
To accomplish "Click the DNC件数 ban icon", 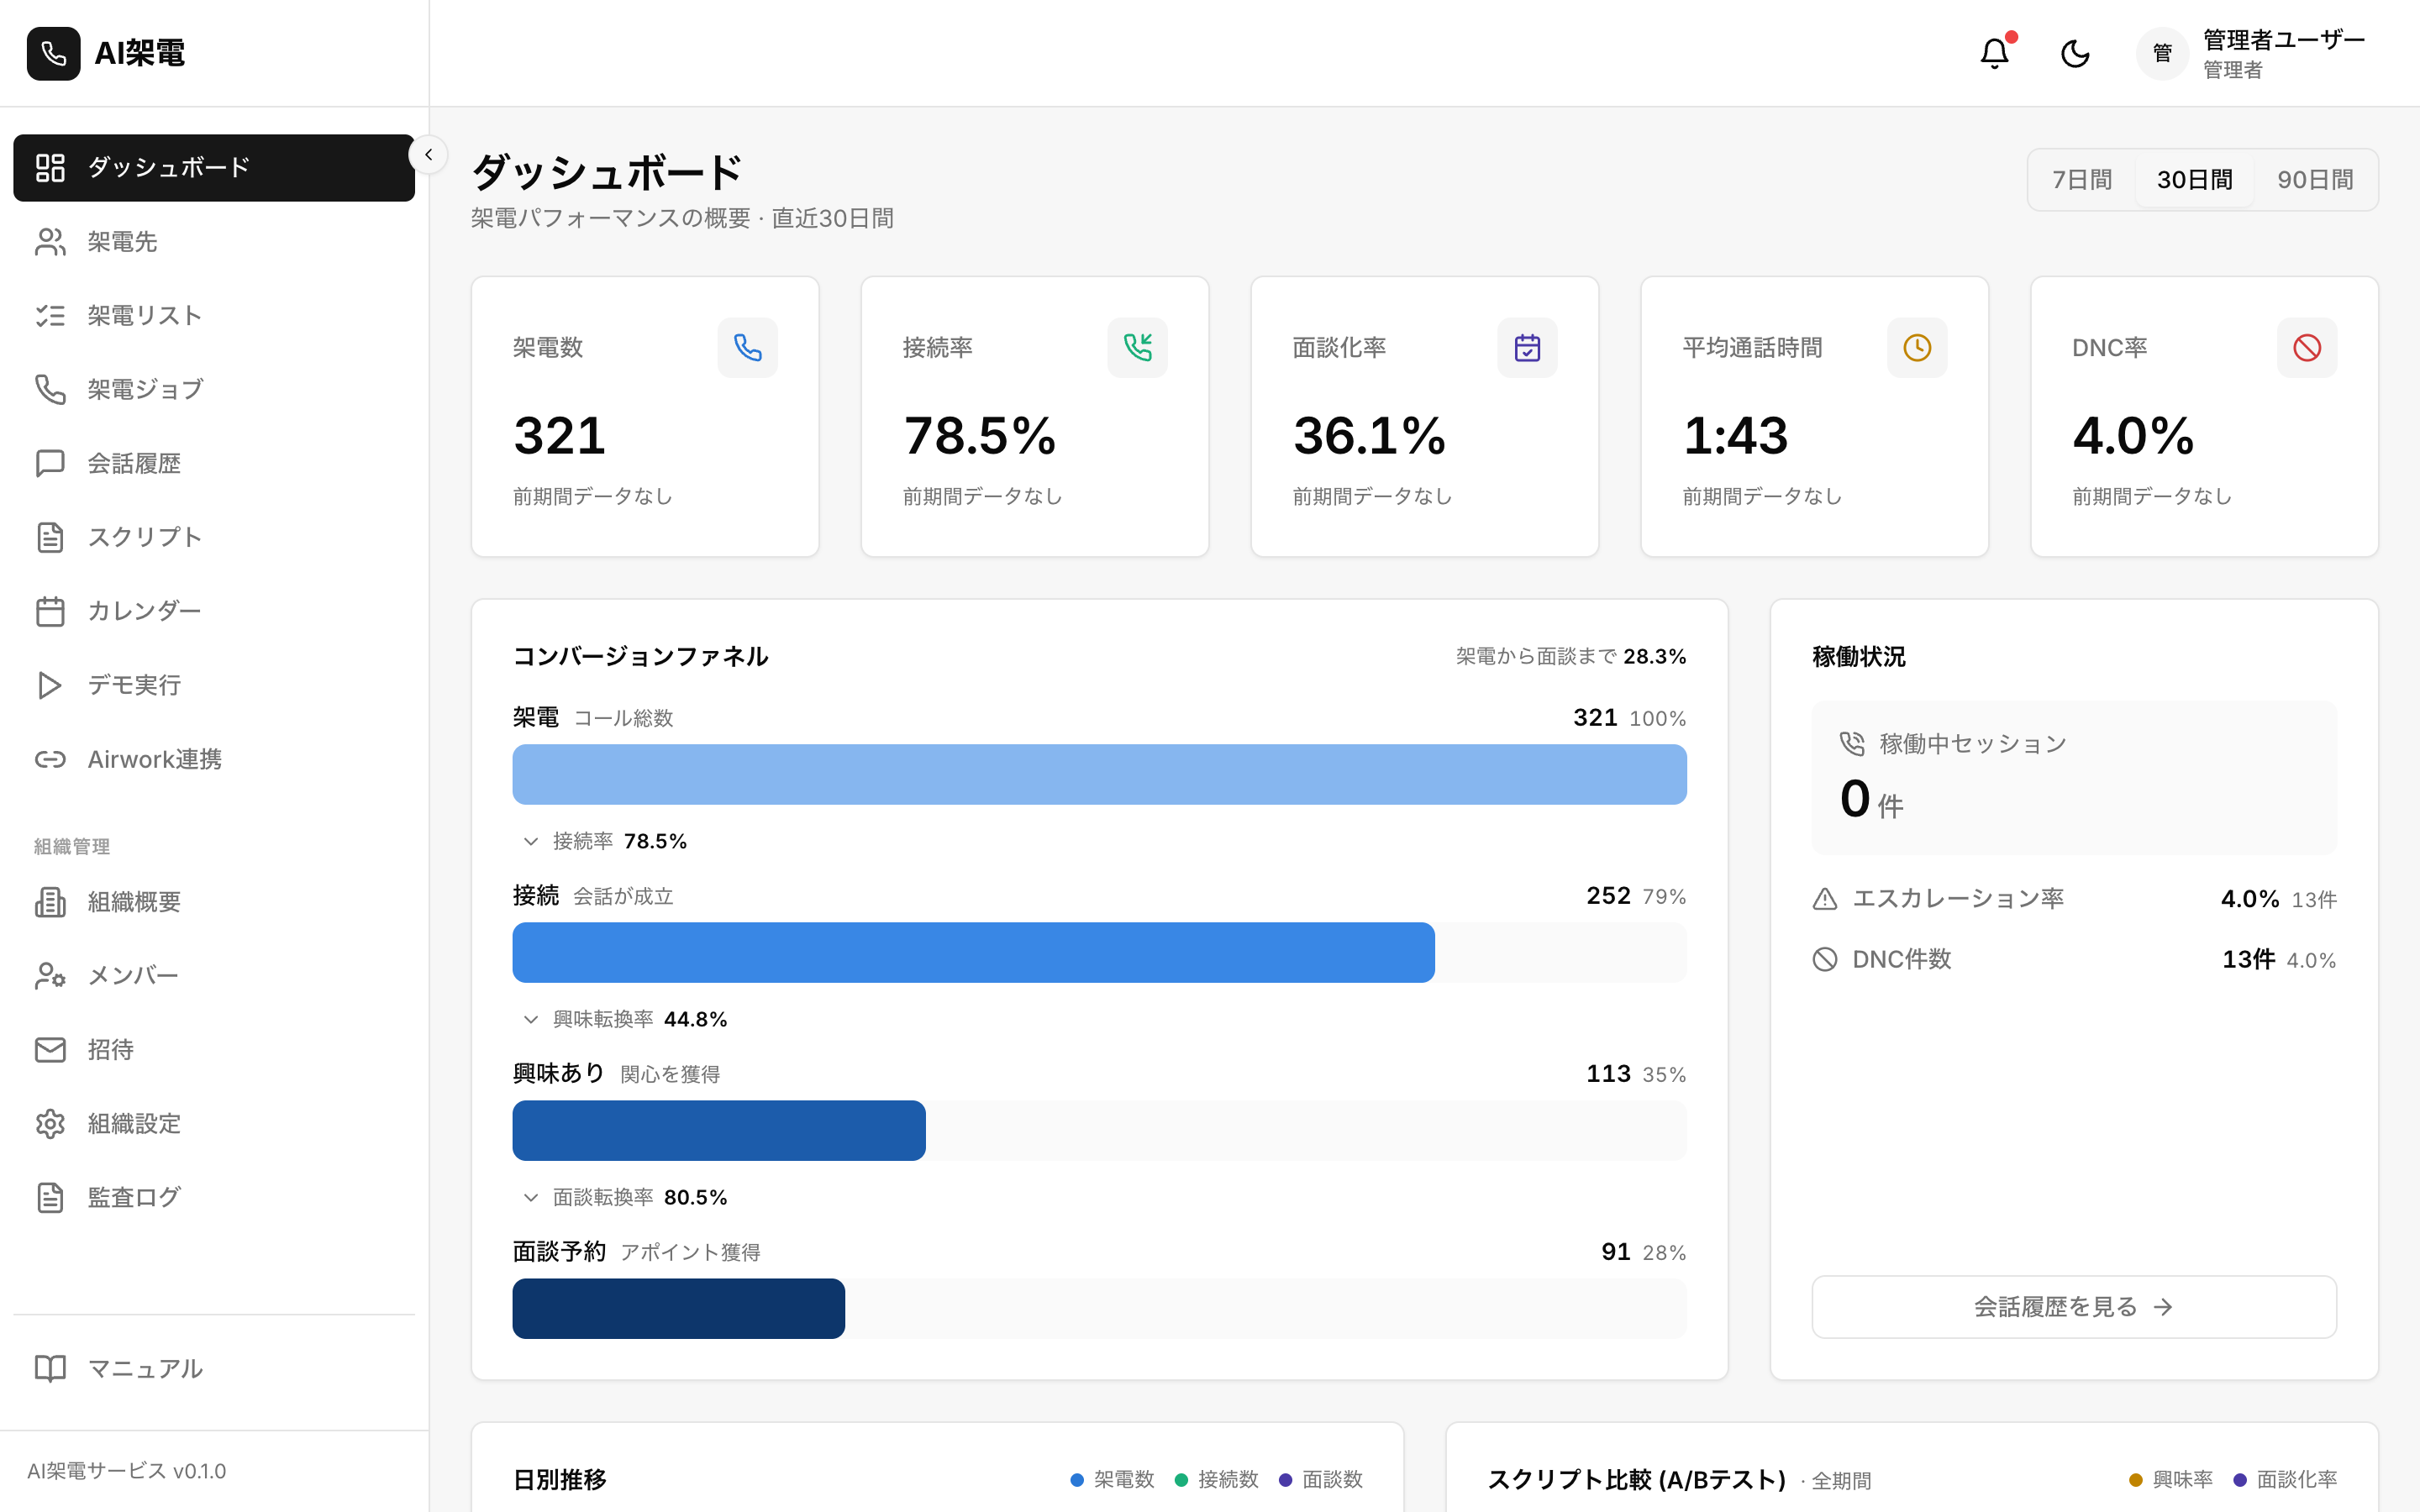I will [x=1825, y=960].
